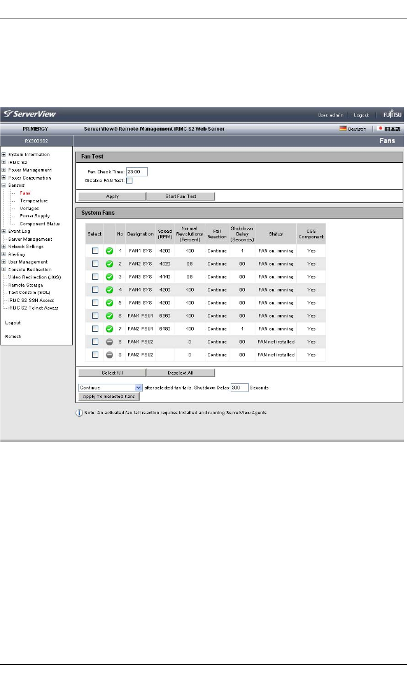The width and height of the screenshot is (407, 684).
Task: Click the Deutsch language link
Action: tap(357, 129)
